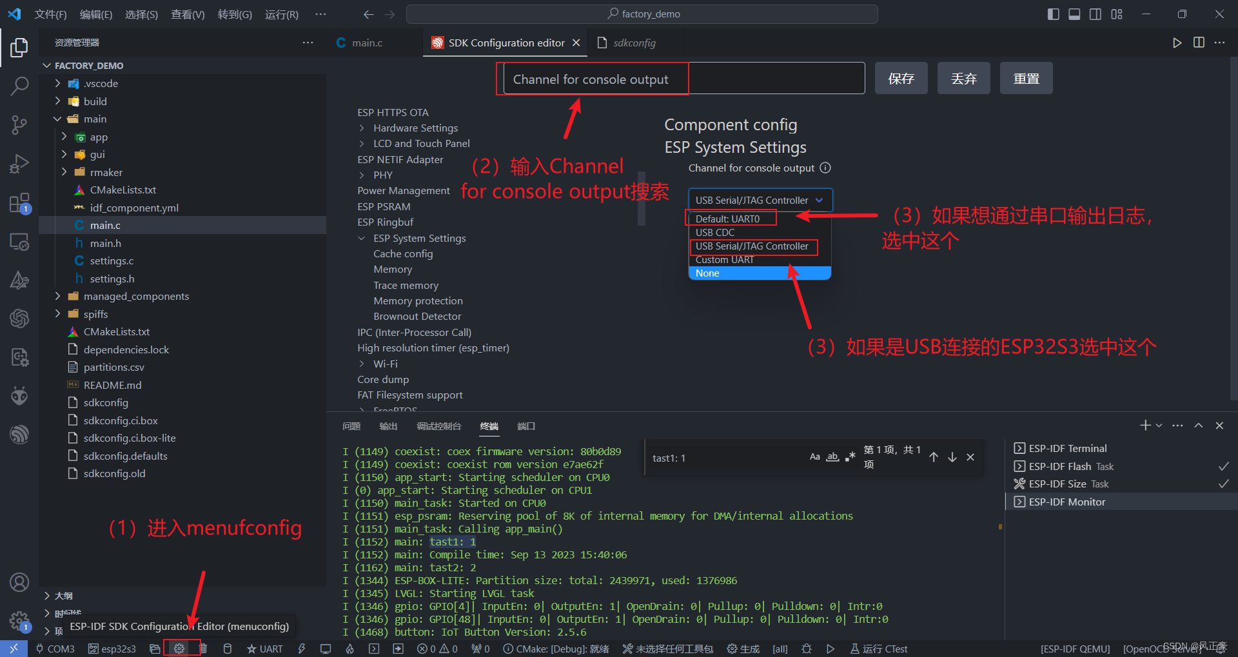Click CMake debug bug icon in status bar
This screenshot has height=657, width=1238.
pos(807,649)
